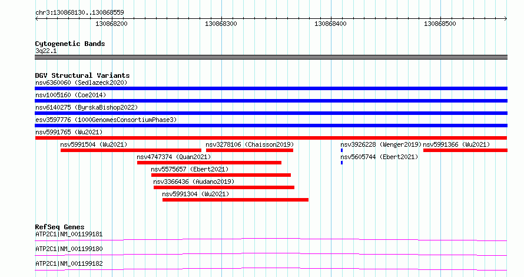This screenshot has height=277, width=524.
Task: Open variant nsv4747374 (Quan2021) label
Action: (x=174, y=157)
